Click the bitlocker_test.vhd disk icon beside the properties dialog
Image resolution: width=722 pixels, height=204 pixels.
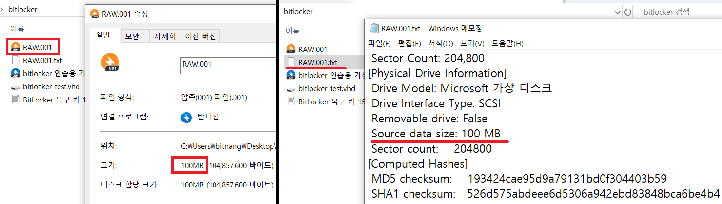[15, 87]
